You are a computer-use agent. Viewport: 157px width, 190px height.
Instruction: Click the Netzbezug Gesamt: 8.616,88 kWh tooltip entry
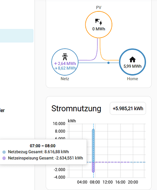[38, 152]
